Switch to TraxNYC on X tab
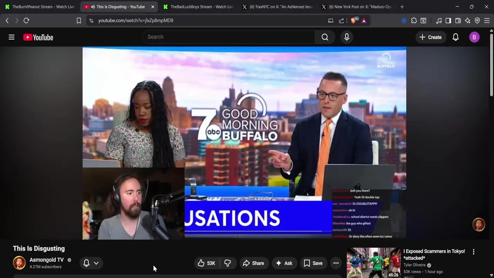494x278 pixels. (277, 7)
